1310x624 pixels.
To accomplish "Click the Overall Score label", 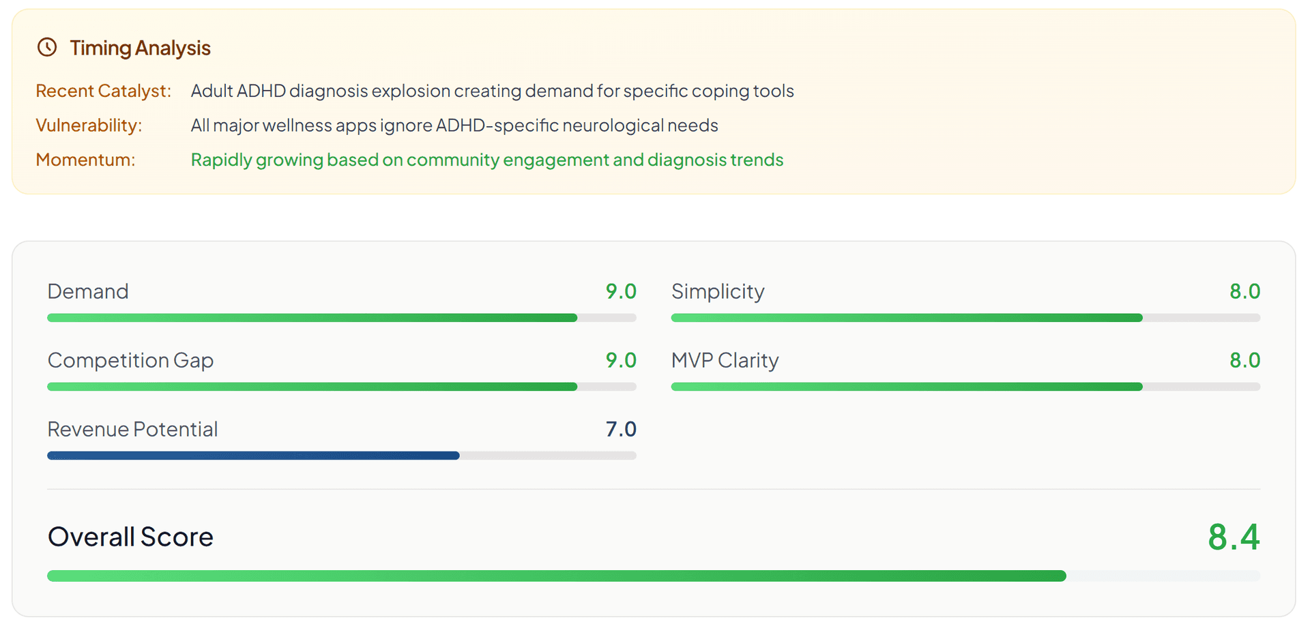I will tap(130, 537).
